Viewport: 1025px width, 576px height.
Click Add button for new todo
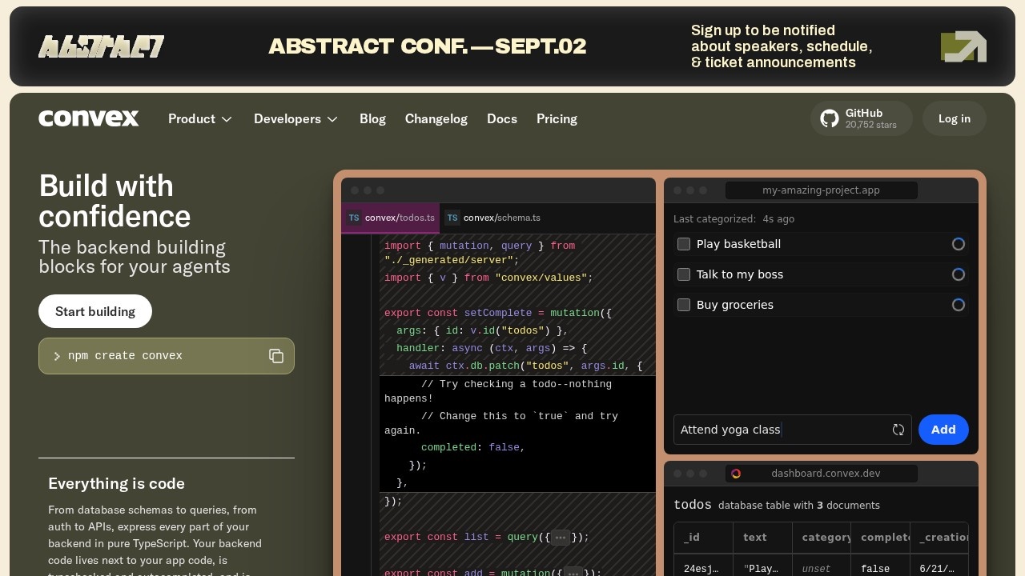pos(943,430)
